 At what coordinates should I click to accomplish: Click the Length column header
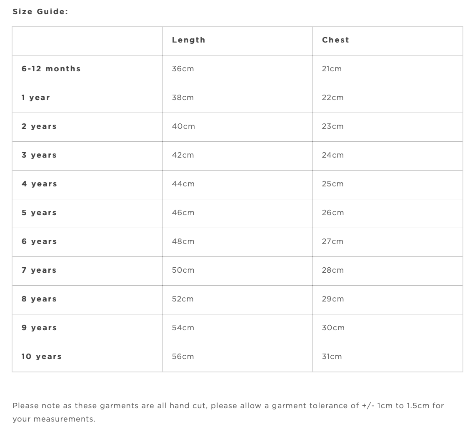click(189, 40)
